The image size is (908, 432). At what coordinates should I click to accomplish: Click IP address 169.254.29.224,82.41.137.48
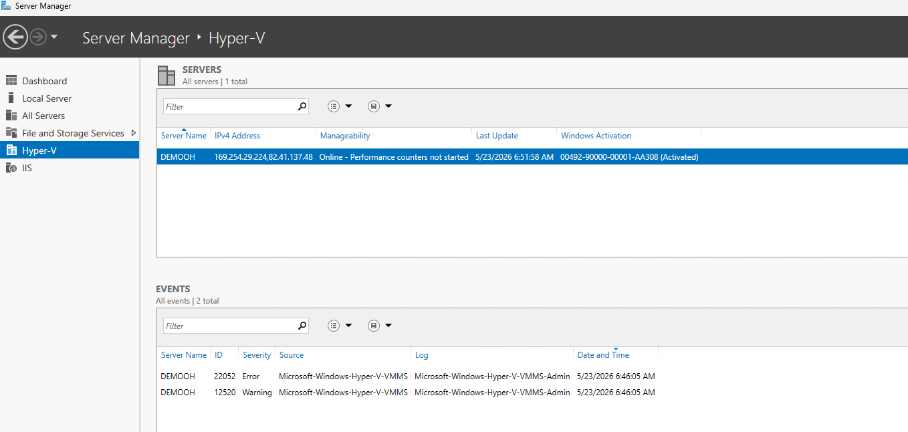point(263,157)
